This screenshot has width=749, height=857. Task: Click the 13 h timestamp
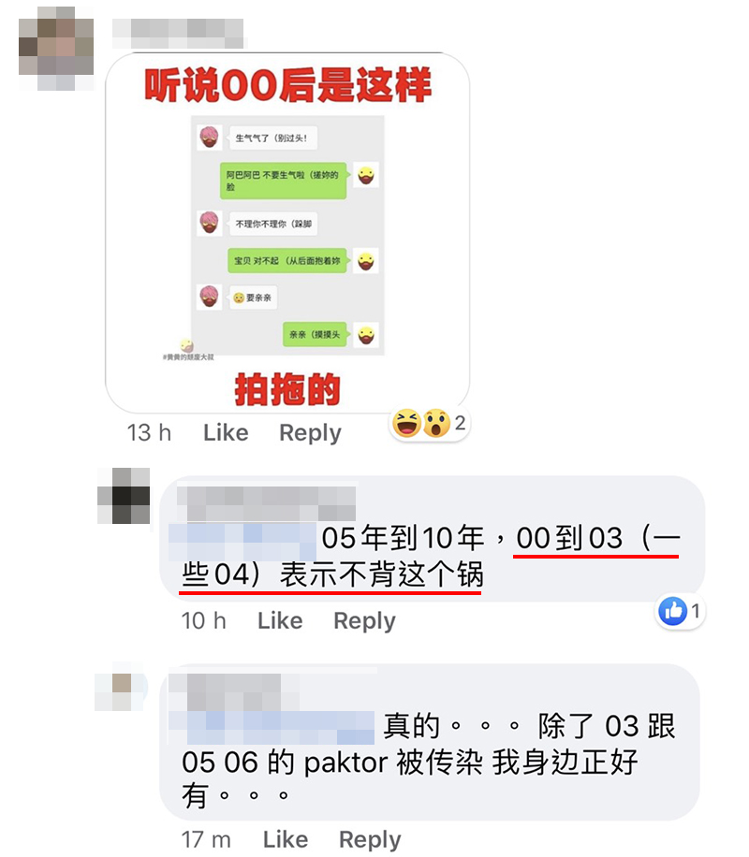[150, 433]
